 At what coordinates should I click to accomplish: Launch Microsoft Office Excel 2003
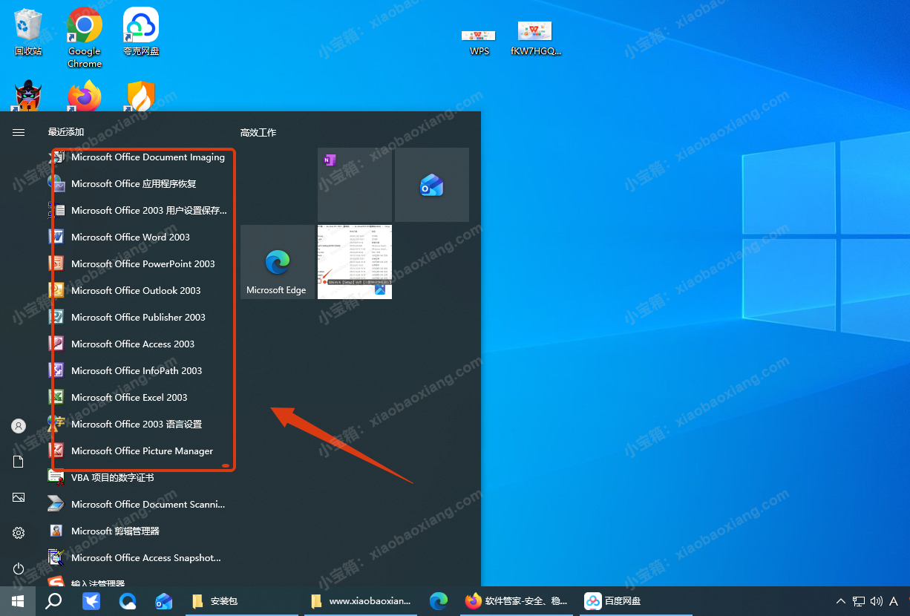129,398
